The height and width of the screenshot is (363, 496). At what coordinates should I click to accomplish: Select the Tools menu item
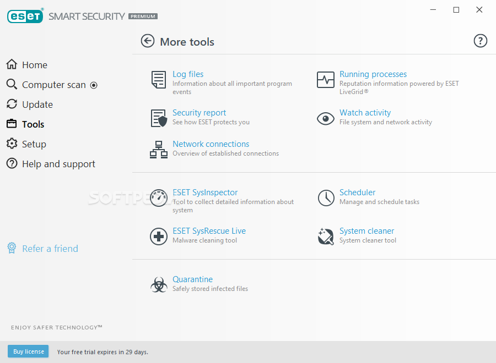coord(33,124)
